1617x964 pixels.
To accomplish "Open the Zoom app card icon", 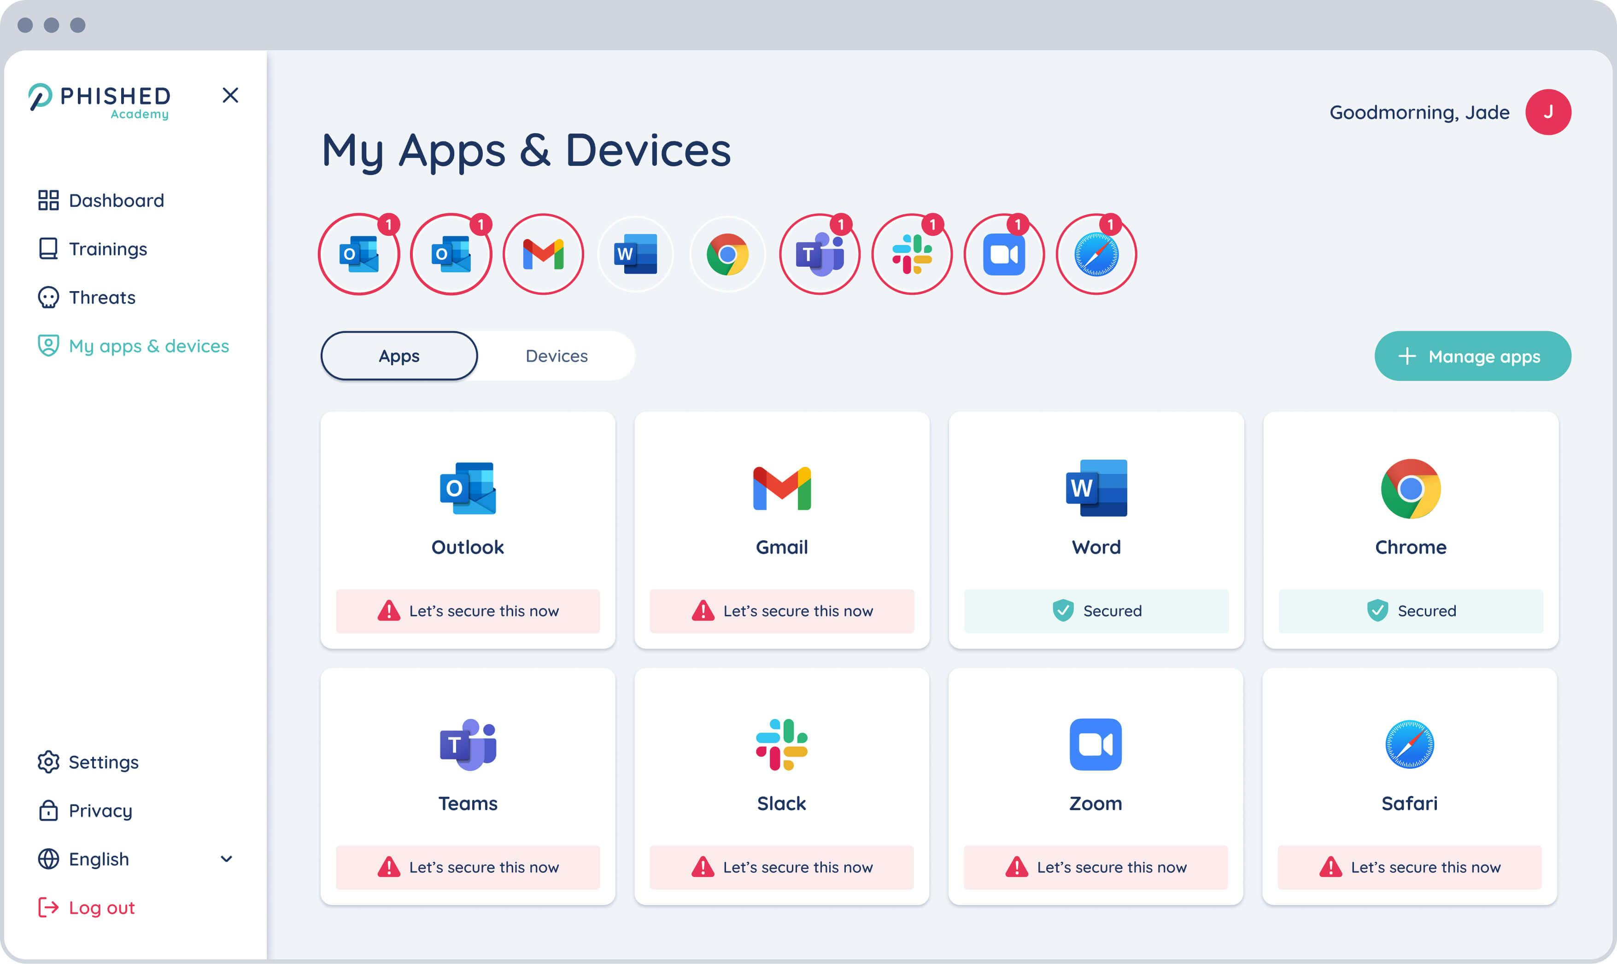I will (x=1096, y=744).
